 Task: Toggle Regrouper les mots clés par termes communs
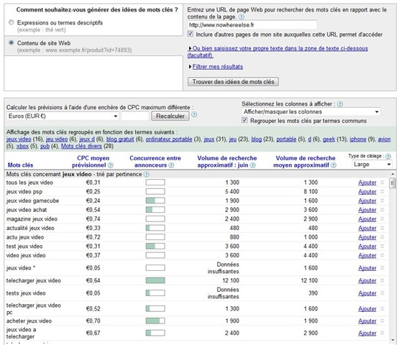pos(245,120)
